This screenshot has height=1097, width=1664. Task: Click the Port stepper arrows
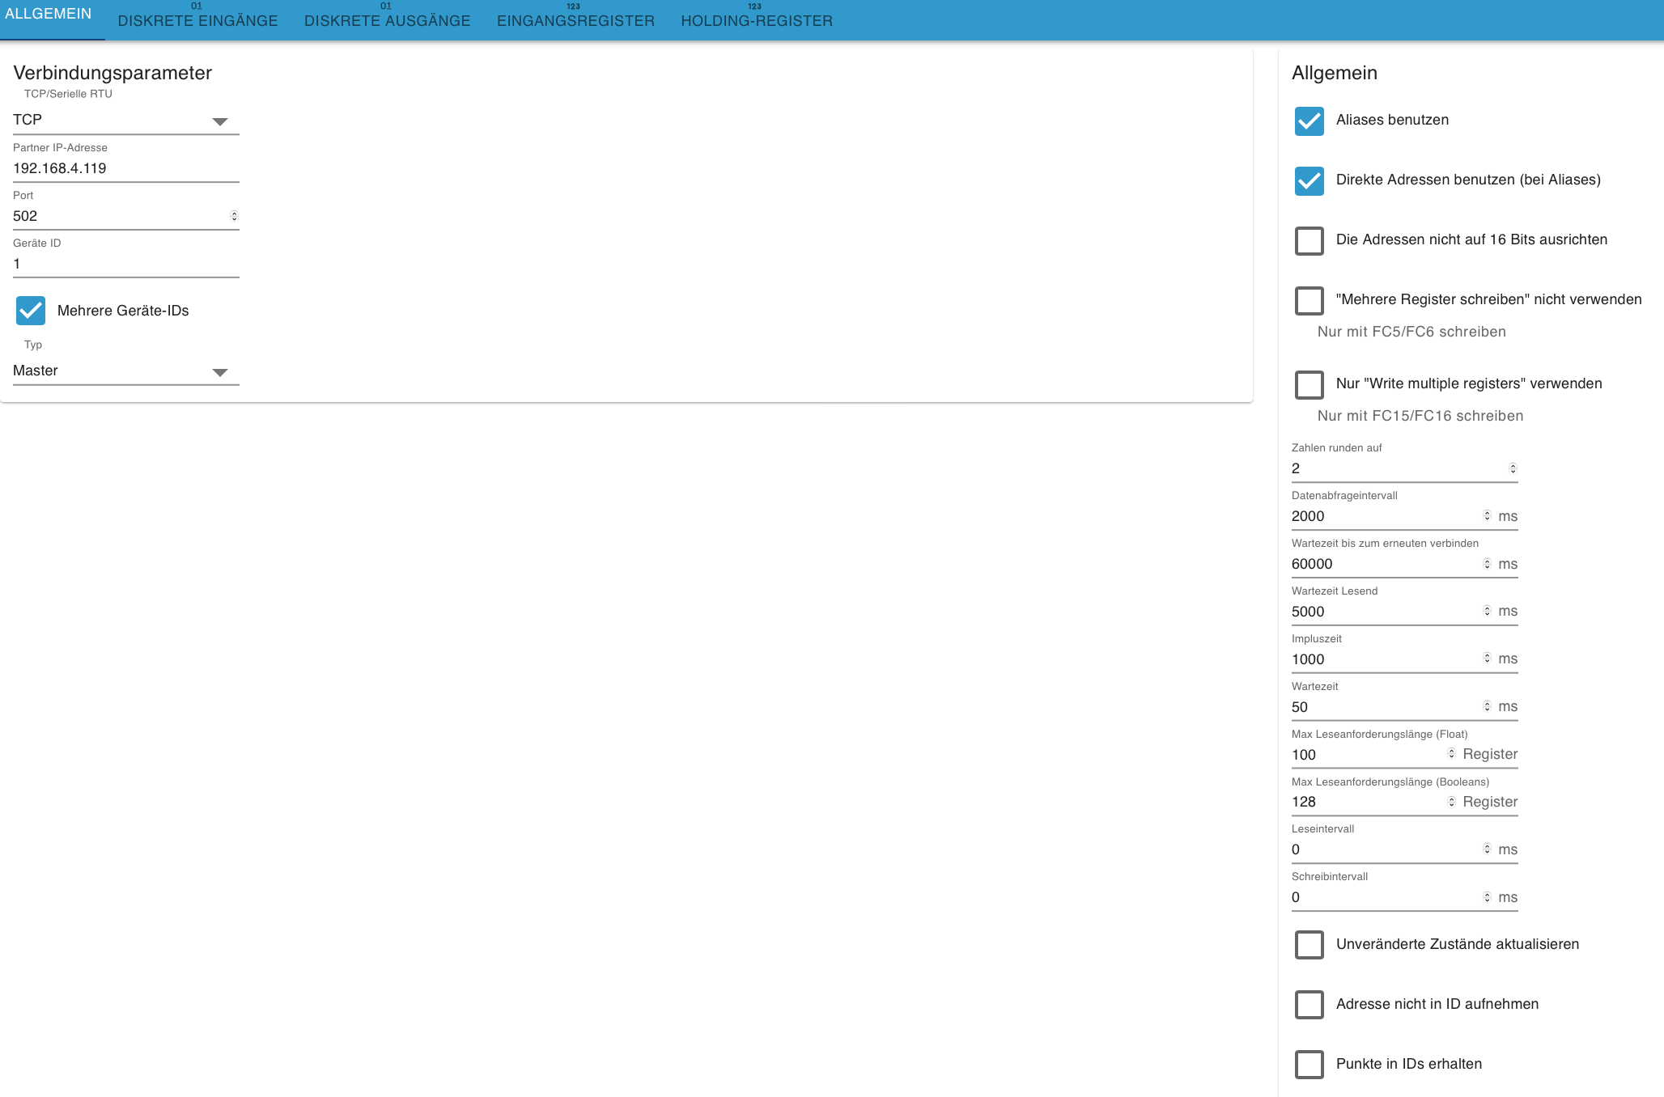[x=234, y=216]
